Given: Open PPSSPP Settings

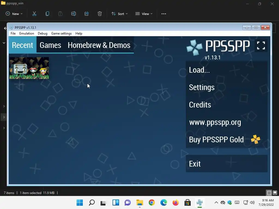Looking at the screenshot, I should click(226, 87).
